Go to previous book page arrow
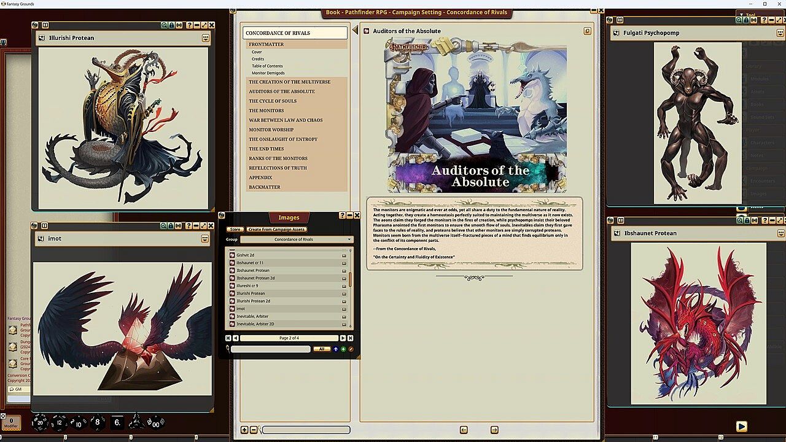Viewport: 786px width, 442px height. point(464,430)
